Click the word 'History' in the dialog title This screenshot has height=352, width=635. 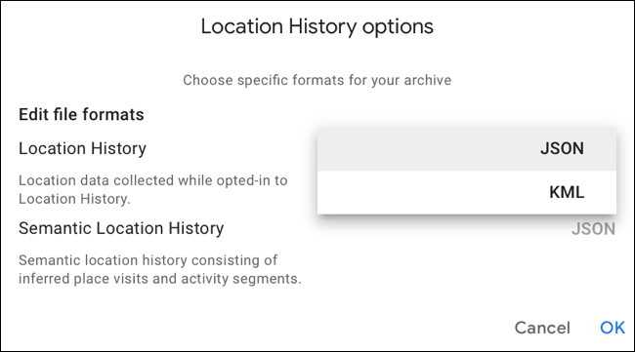(x=322, y=27)
